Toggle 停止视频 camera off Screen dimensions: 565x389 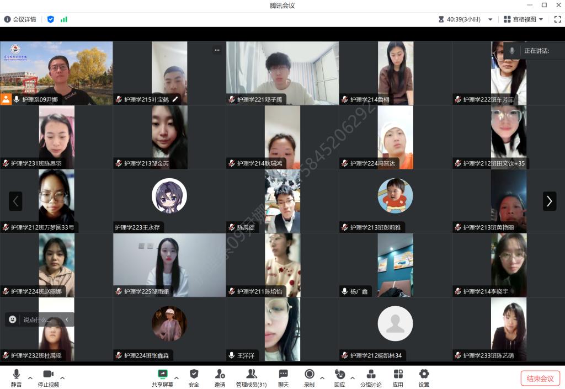(x=48, y=374)
